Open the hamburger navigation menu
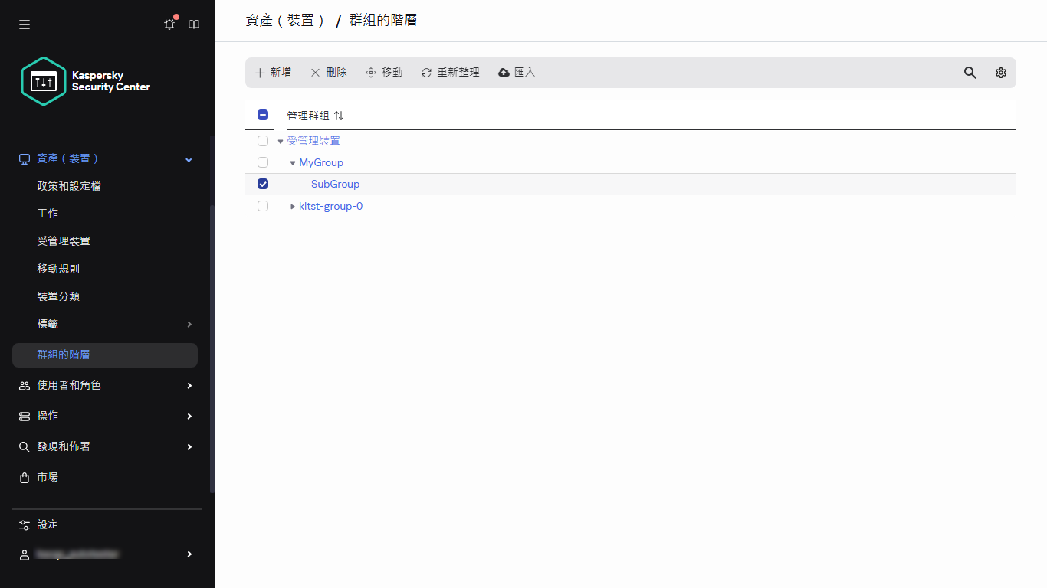The height and width of the screenshot is (588, 1047). [24, 24]
